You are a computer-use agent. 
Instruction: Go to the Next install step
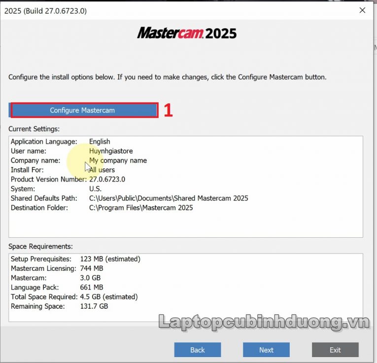point(266,350)
